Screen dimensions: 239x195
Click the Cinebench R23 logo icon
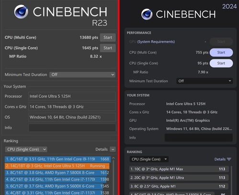pos(21,11)
